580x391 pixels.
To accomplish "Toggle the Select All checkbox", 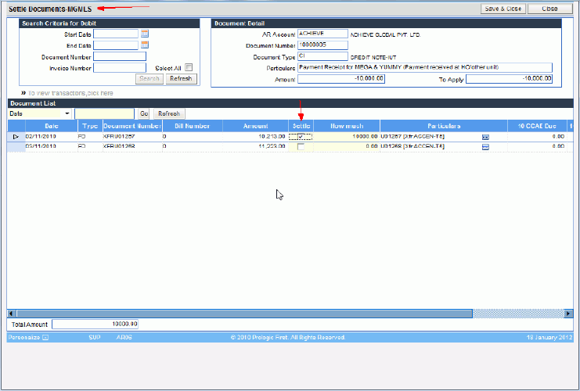I will pyautogui.click(x=189, y=67).
